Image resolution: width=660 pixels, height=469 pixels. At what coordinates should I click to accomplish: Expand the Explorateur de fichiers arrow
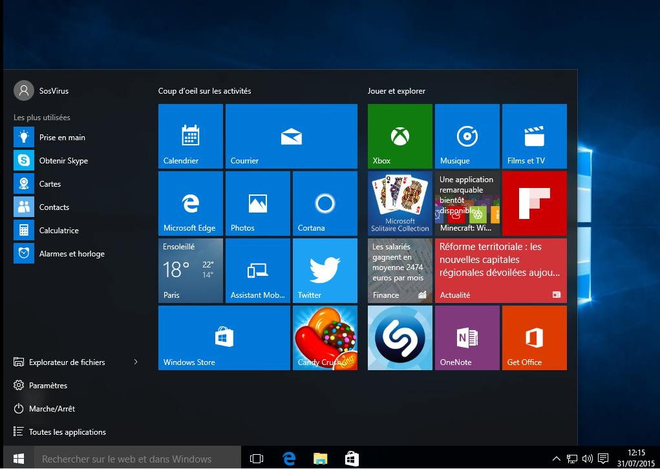136,362
